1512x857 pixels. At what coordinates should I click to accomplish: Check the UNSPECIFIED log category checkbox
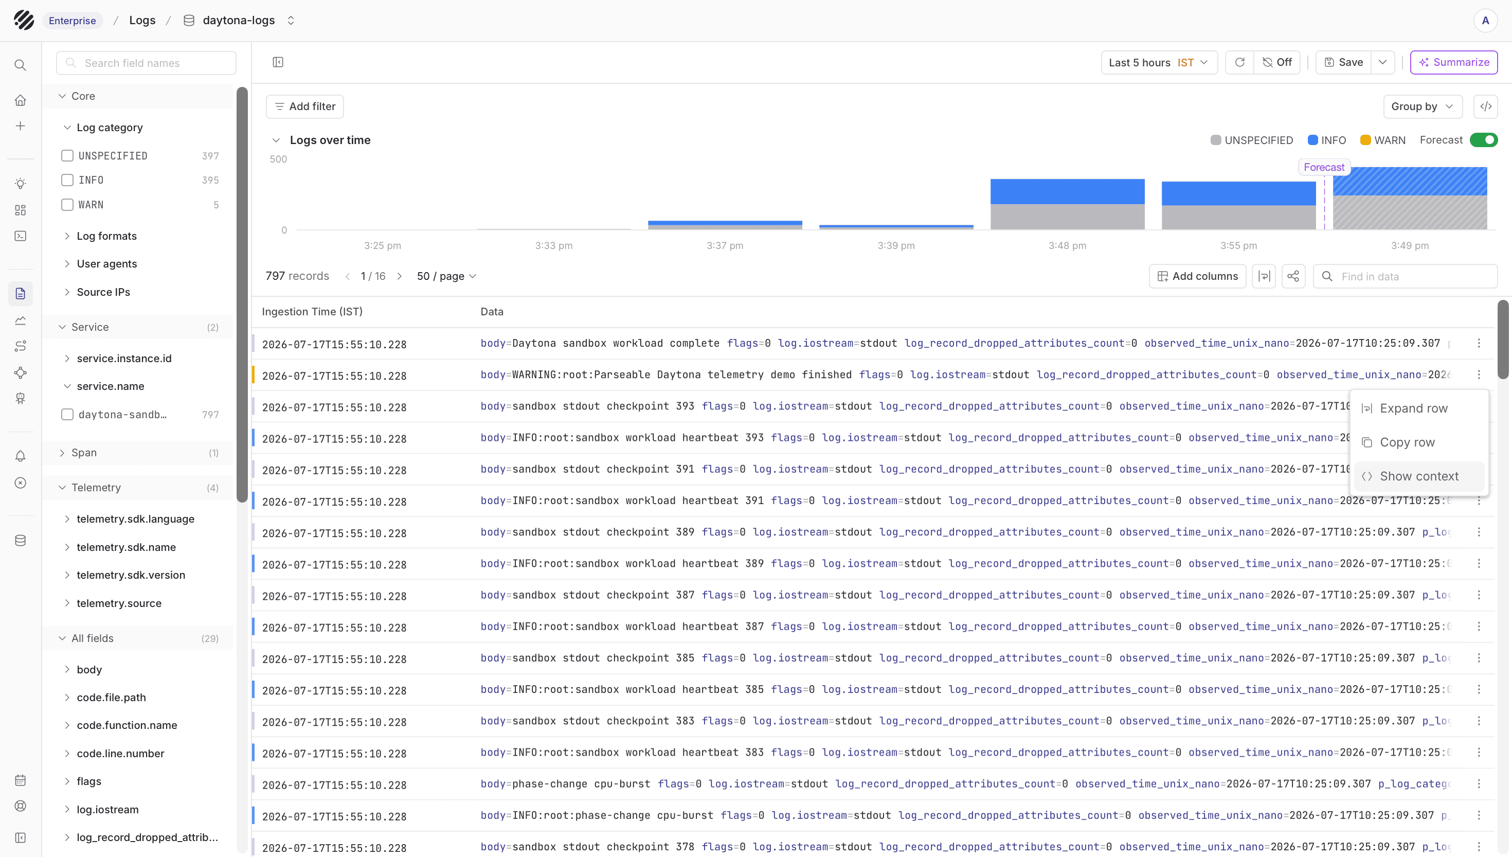pos(68,156)
